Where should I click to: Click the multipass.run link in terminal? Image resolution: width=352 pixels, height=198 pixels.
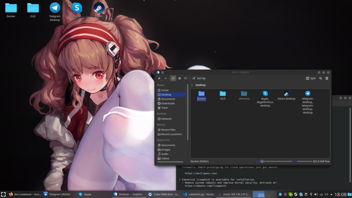pos(201,174)
